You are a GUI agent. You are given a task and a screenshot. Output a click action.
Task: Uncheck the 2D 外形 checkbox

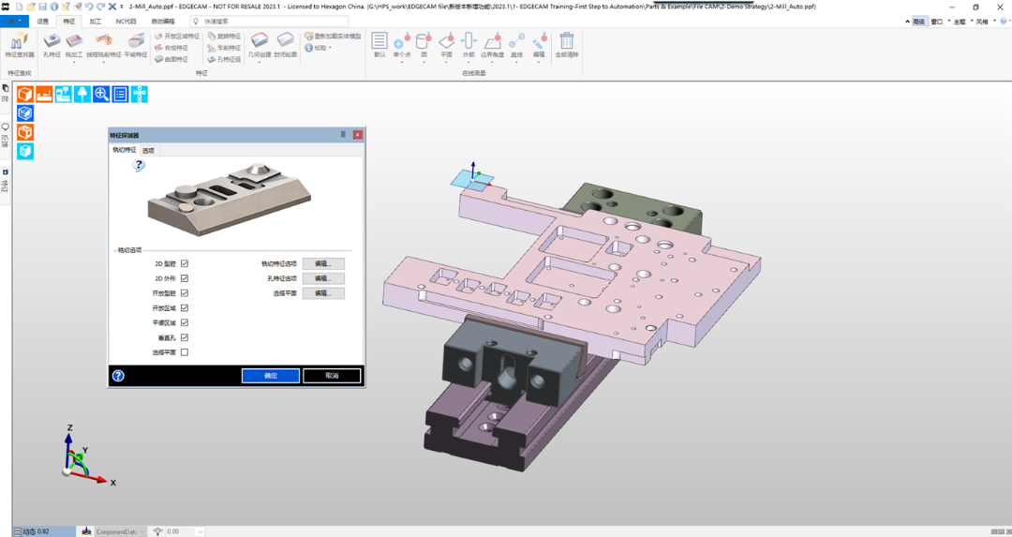click(185, 278)
